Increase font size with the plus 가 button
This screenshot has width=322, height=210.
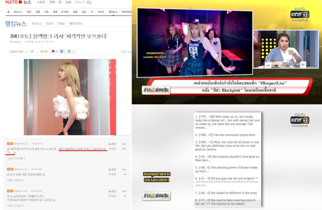pos(123,52)
